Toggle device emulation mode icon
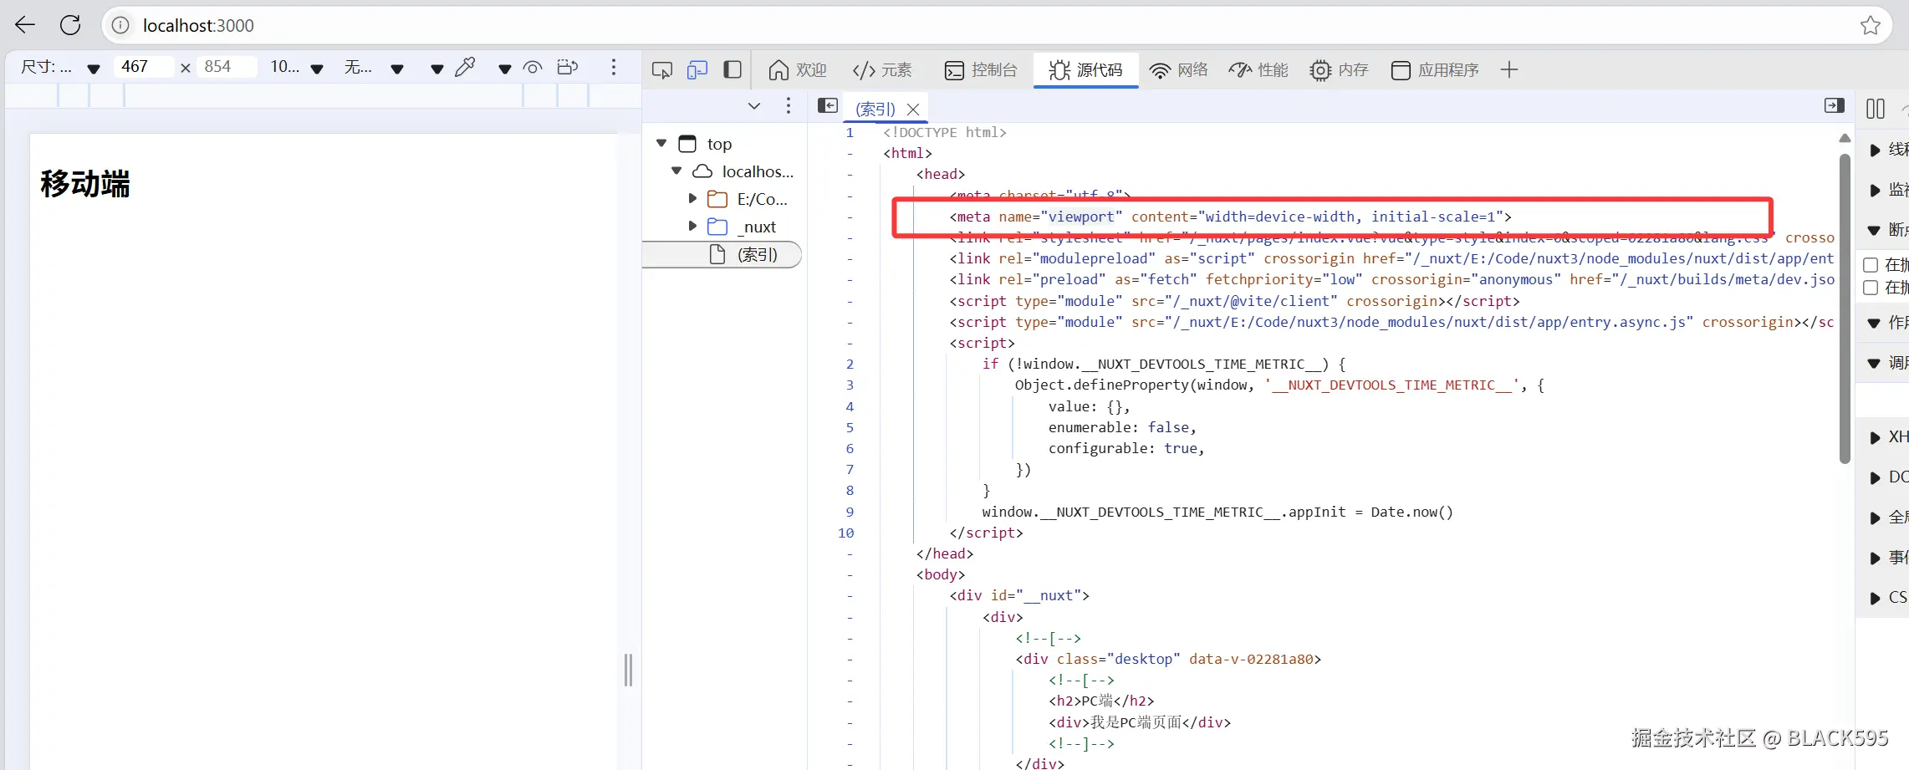The width and height of the screenshot is (1909, 770). (697, 70)
